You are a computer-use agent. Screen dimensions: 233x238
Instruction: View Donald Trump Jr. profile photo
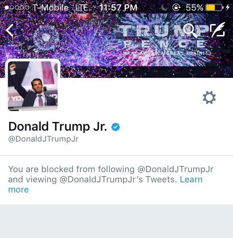click(33, 86)
